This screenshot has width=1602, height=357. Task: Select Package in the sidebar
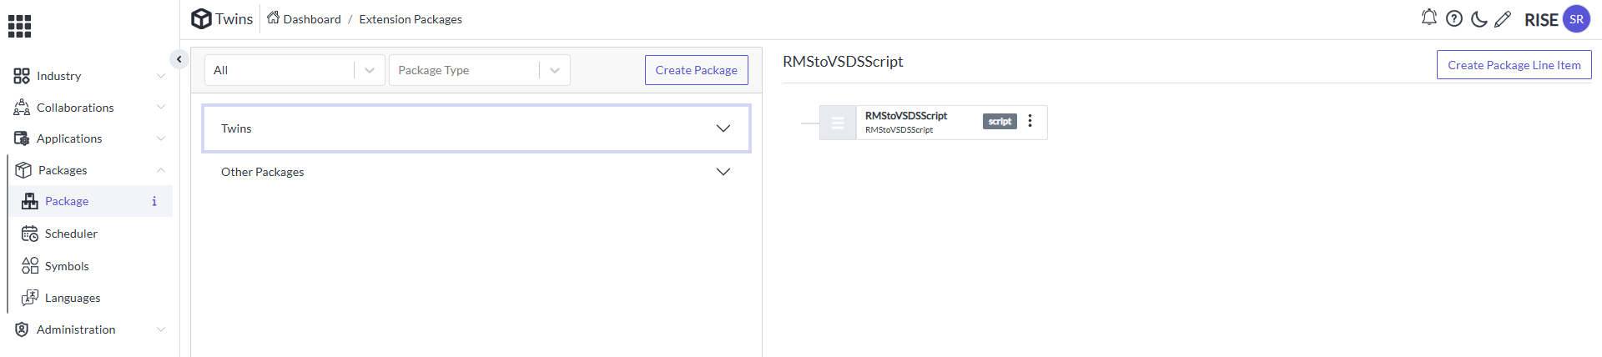pyautogui.click(x=67, y=201)
